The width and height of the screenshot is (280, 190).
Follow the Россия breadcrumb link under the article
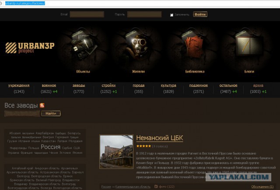(x=106, y=187)
